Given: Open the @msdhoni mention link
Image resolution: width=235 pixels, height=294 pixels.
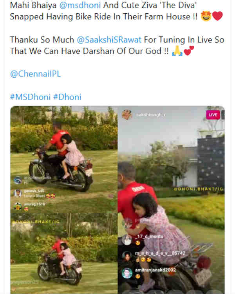Looking at the screenshot, I should tap(80, 5).
